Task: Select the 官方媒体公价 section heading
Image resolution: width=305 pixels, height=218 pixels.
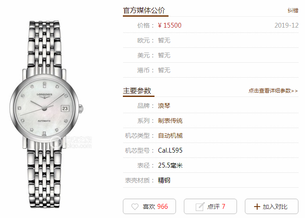Action: click(x=144, y=10)
